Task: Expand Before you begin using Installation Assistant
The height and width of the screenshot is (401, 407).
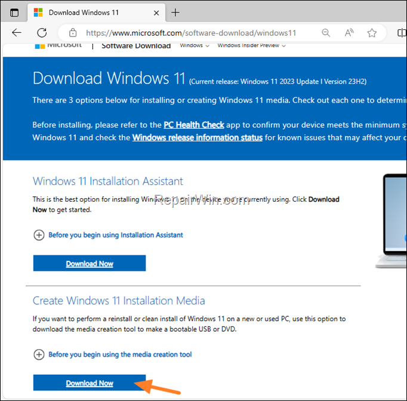Action: 108,235
